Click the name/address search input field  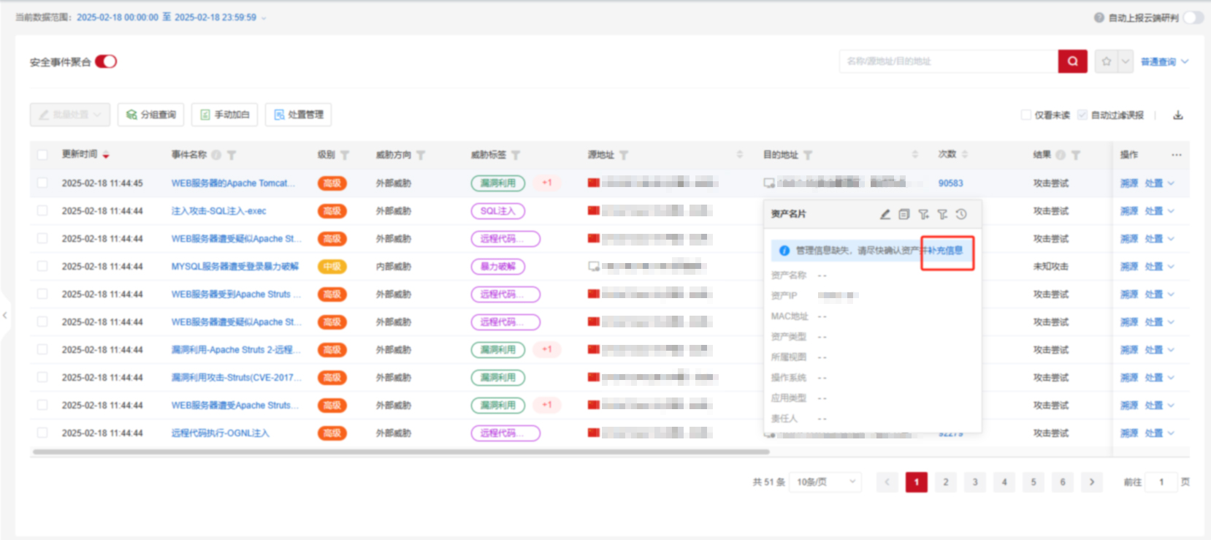(x=948, y=61)
